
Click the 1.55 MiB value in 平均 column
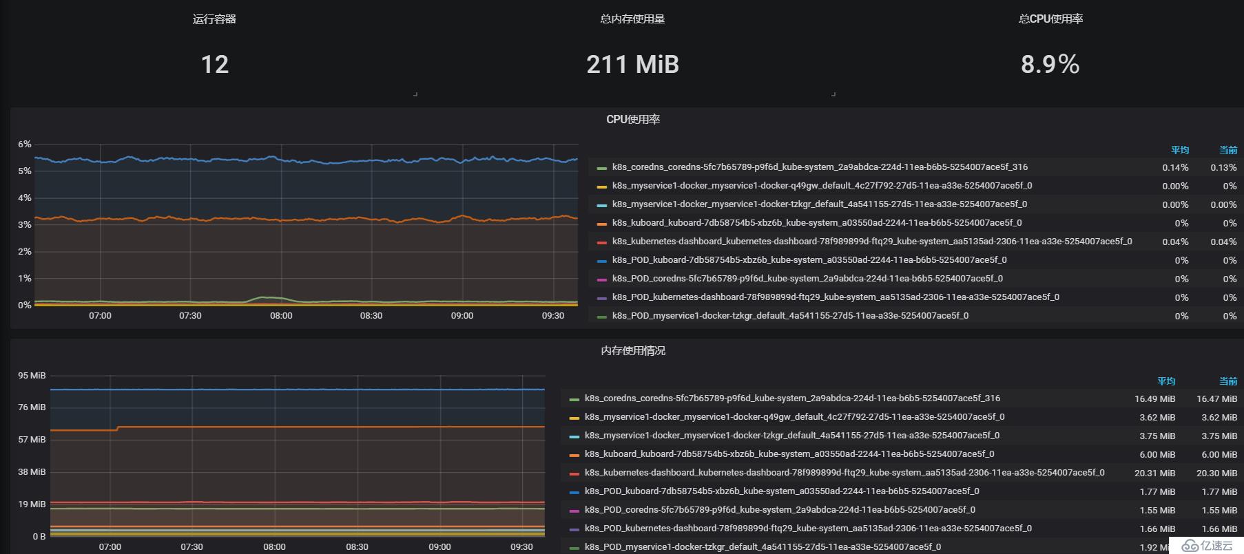click(1157, 511)
